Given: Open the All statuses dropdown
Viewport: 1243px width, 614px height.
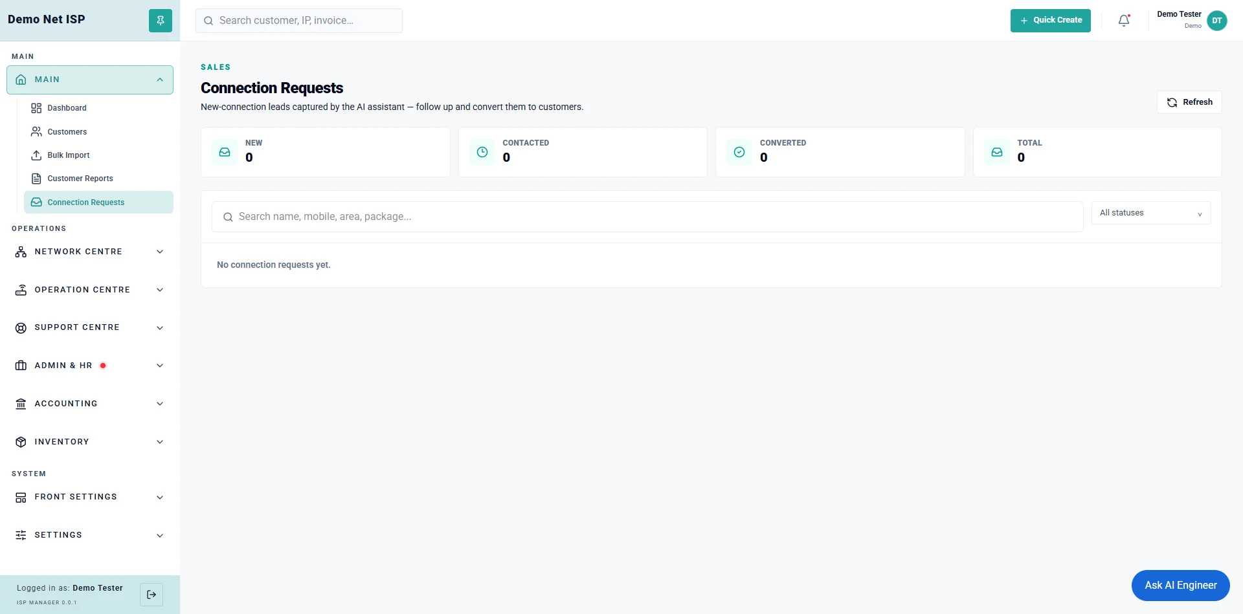Looking at the screenshot, I should pos(1151,213).
